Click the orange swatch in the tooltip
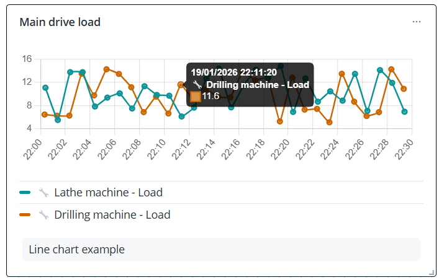The image size is (439, 280). pos(196,97)
